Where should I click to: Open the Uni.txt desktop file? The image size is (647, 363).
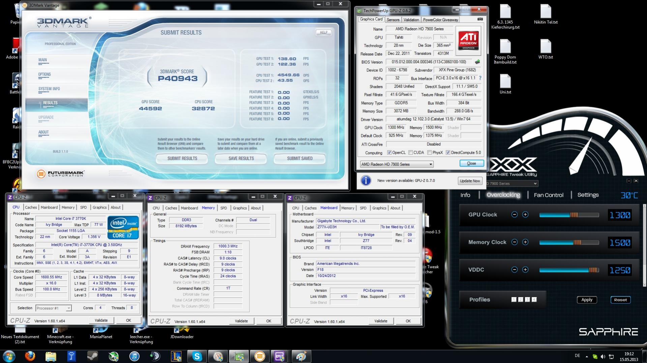point(505,84)
